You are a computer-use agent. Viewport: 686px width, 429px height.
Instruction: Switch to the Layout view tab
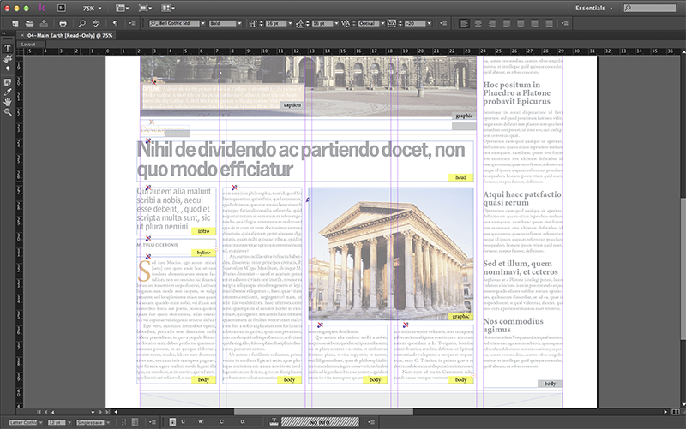(x=28, y=44)
